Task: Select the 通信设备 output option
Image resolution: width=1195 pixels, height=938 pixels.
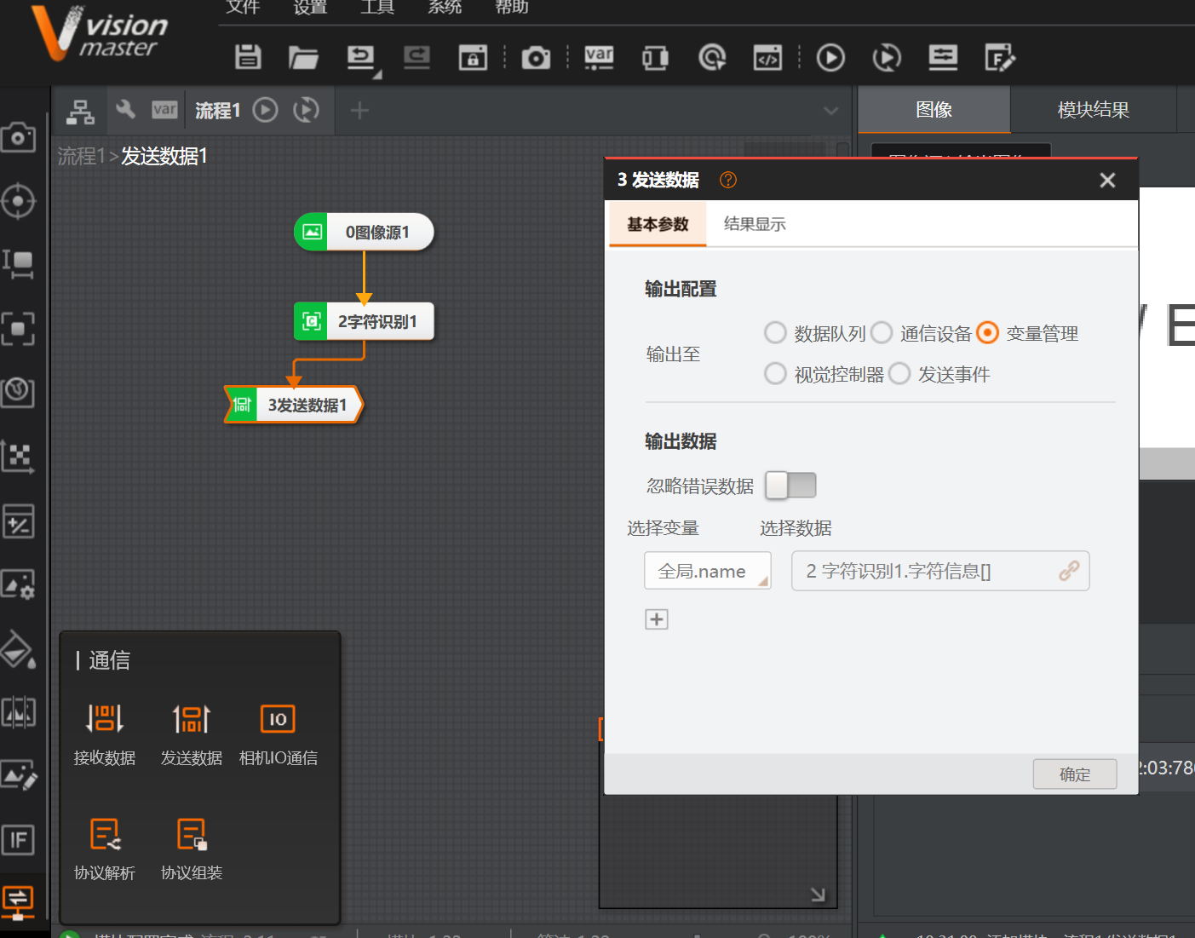Action: pyautogui.click(x=882, y=332)
